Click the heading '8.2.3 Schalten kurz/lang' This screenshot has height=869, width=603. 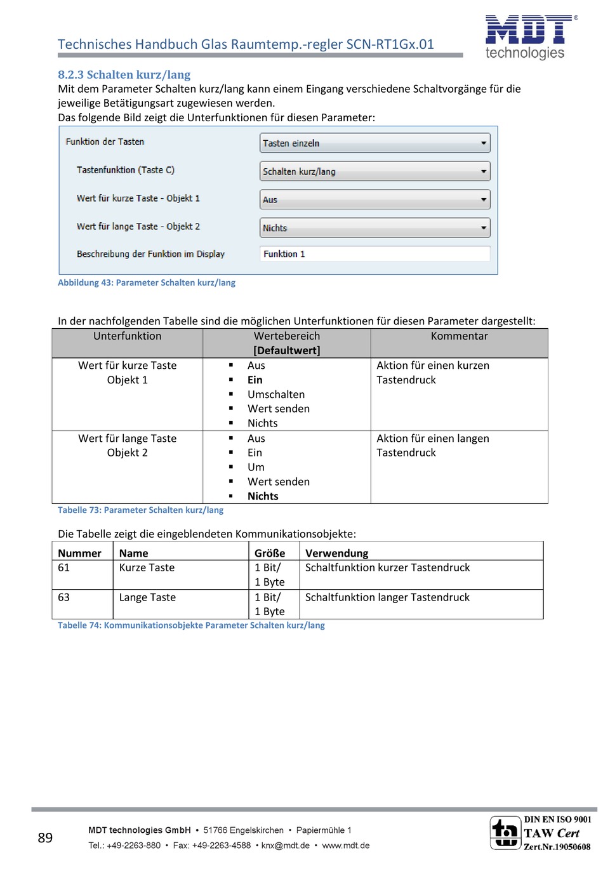tap(124, 75)
